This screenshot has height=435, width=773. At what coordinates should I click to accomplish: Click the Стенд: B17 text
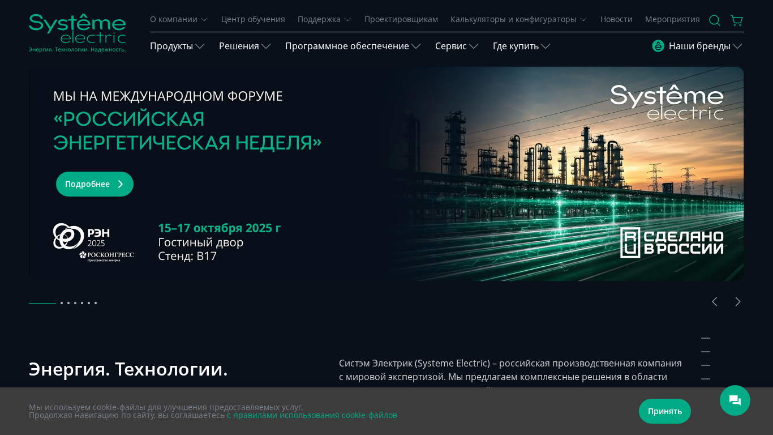tap(187, 256)
